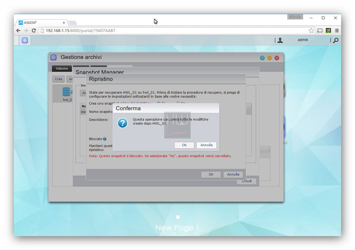Click OK at bottom of Ripristino dialog
The image size is (355, 250).
click(x=211, y=174)
